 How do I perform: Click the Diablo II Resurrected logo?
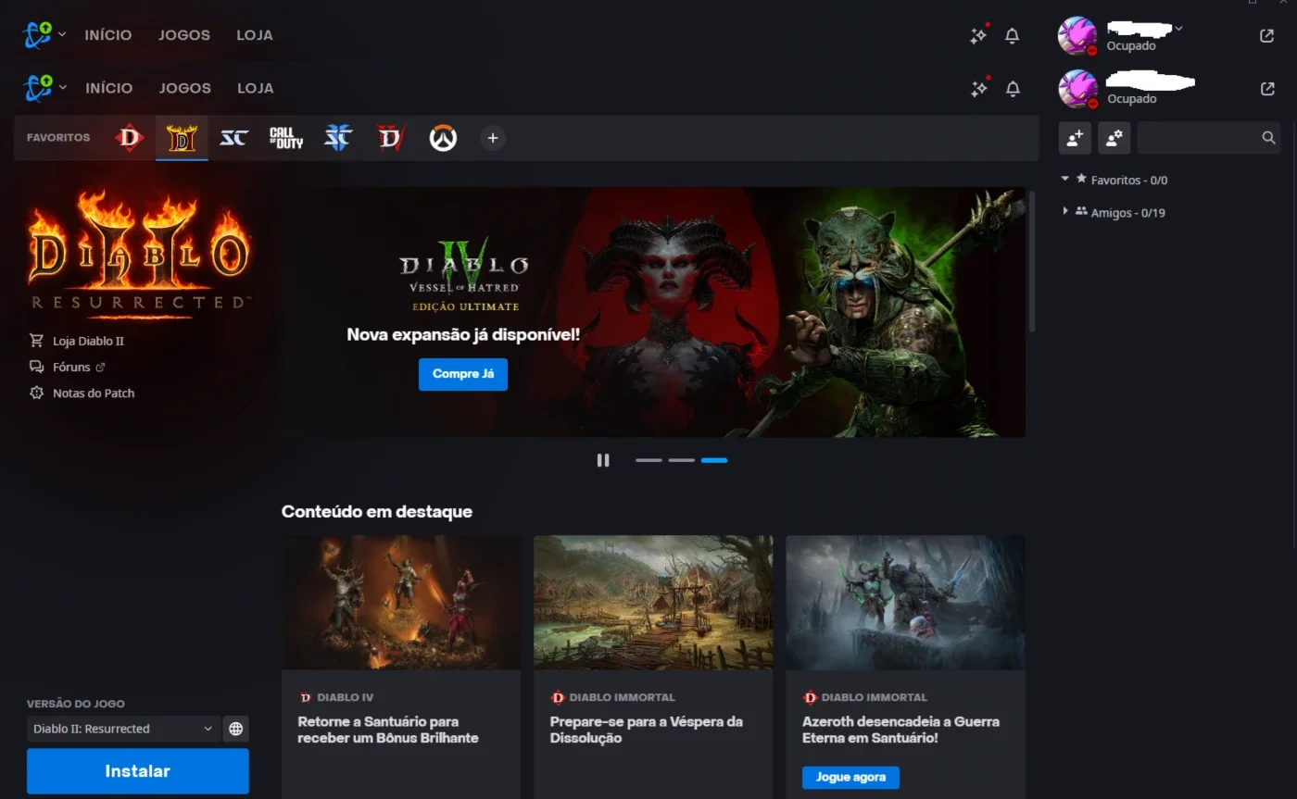click(139, 254)
